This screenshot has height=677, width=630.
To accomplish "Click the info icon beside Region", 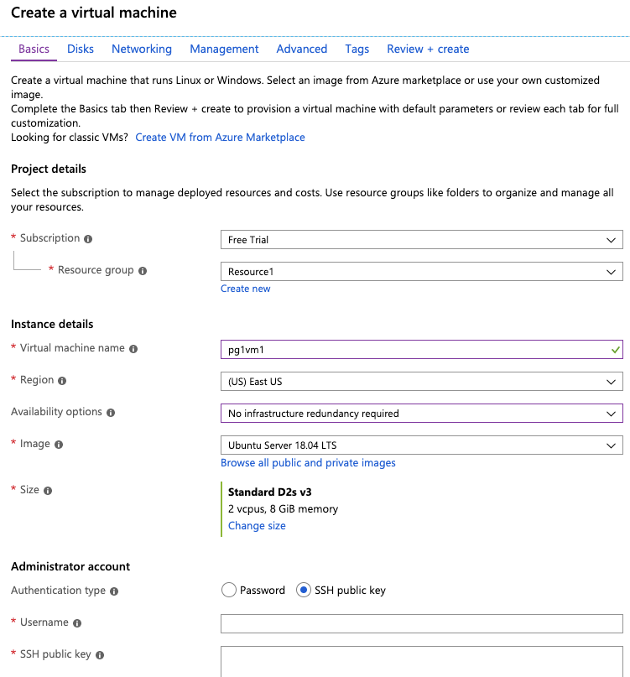I will tap(62, 381).
